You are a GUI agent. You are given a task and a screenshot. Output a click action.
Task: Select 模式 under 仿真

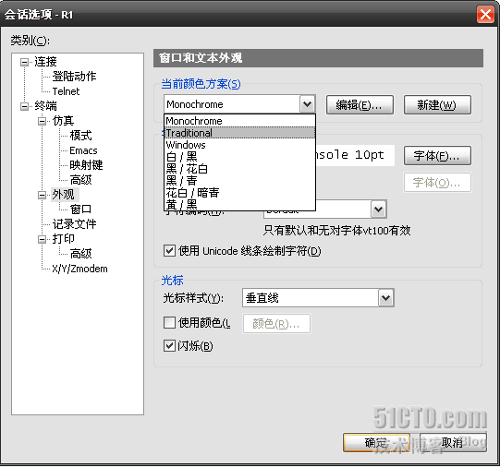[80, 136]
